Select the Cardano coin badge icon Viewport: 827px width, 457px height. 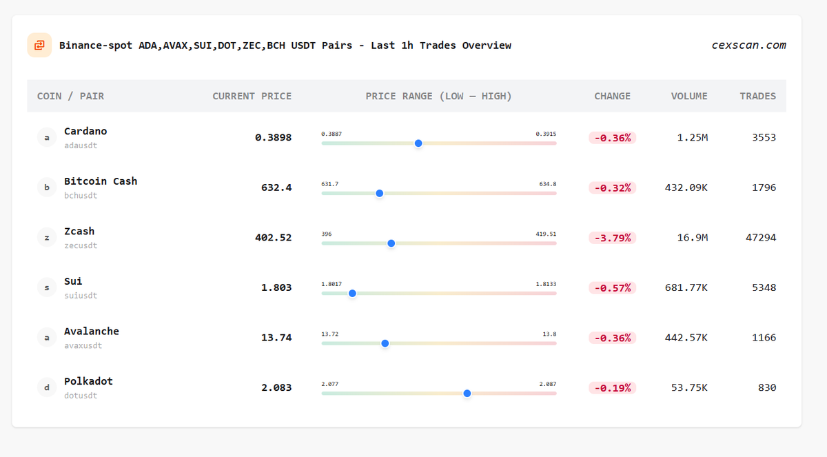tap(47, 137)
